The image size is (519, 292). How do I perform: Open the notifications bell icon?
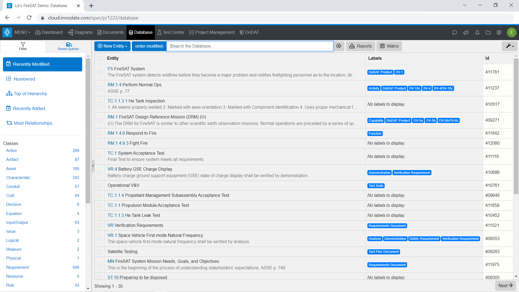coord(477,32)
